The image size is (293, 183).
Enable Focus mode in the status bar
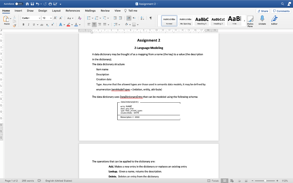tap(213, 181)
